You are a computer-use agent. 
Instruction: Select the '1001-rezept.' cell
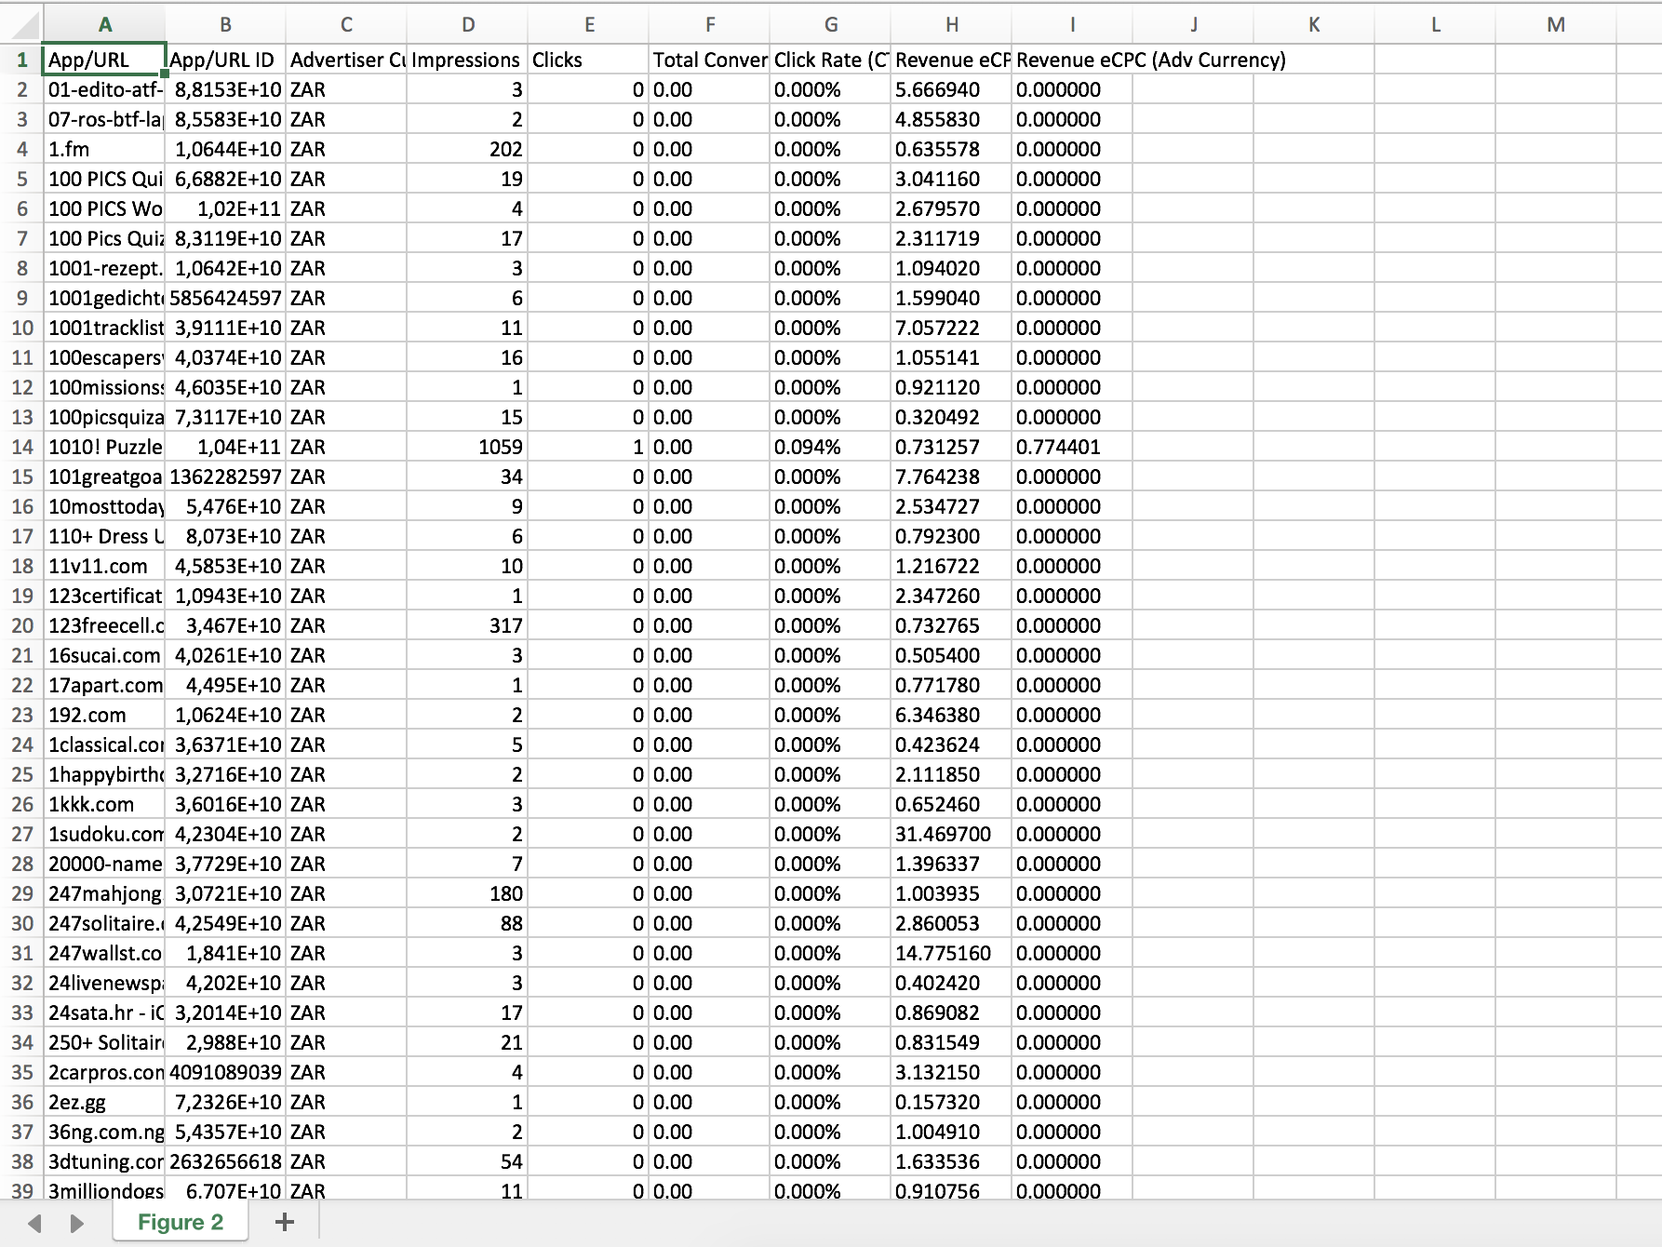[105, 268]
